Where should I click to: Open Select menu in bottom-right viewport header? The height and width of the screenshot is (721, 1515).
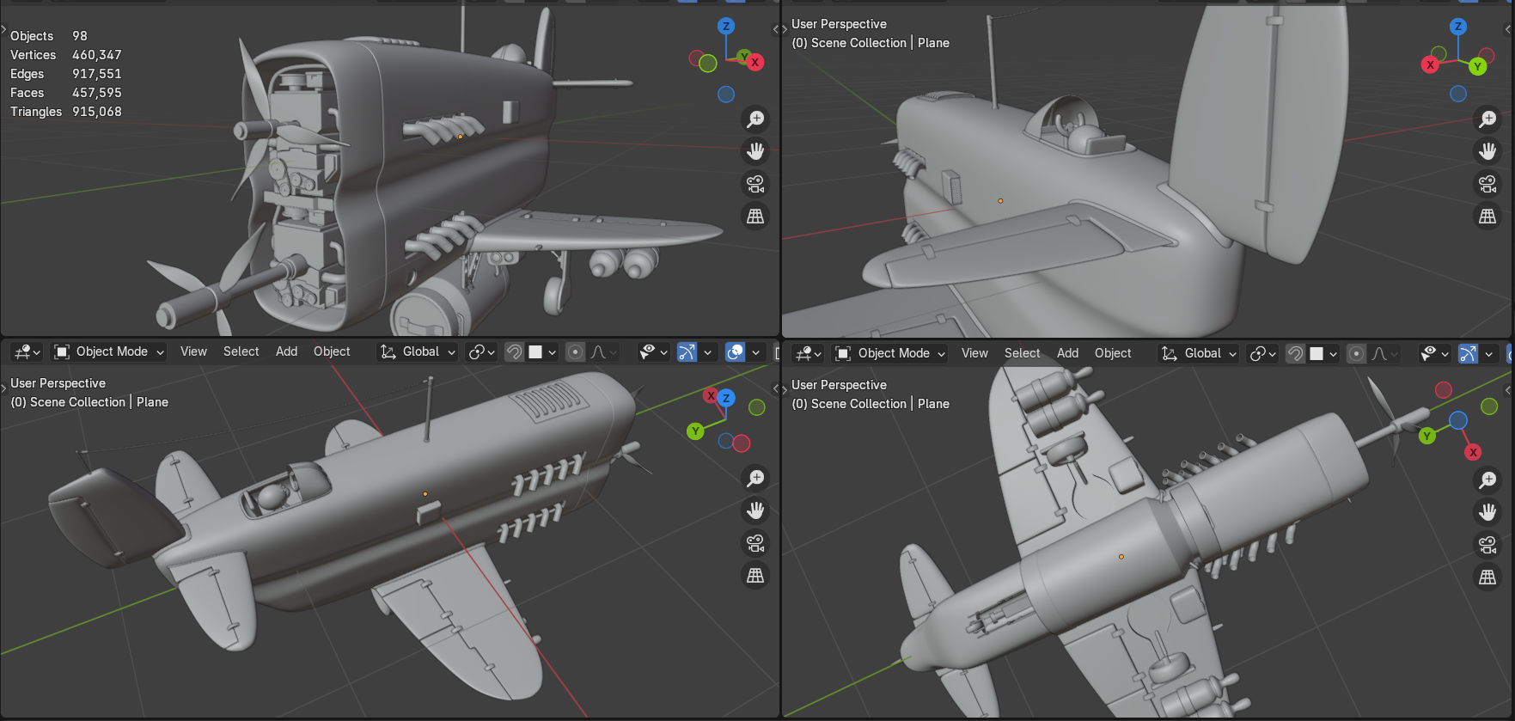[1022, 353]
